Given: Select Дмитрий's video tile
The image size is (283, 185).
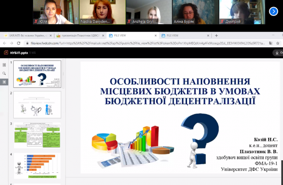Looking at the screenshot, I should pyautogui.click(x=242, y=12).
